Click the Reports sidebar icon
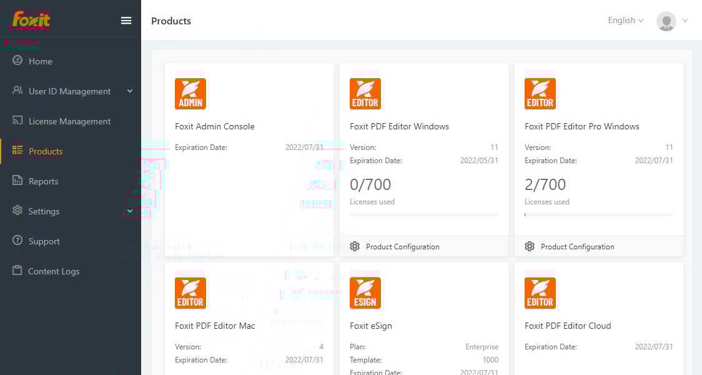 click(17, 181)
